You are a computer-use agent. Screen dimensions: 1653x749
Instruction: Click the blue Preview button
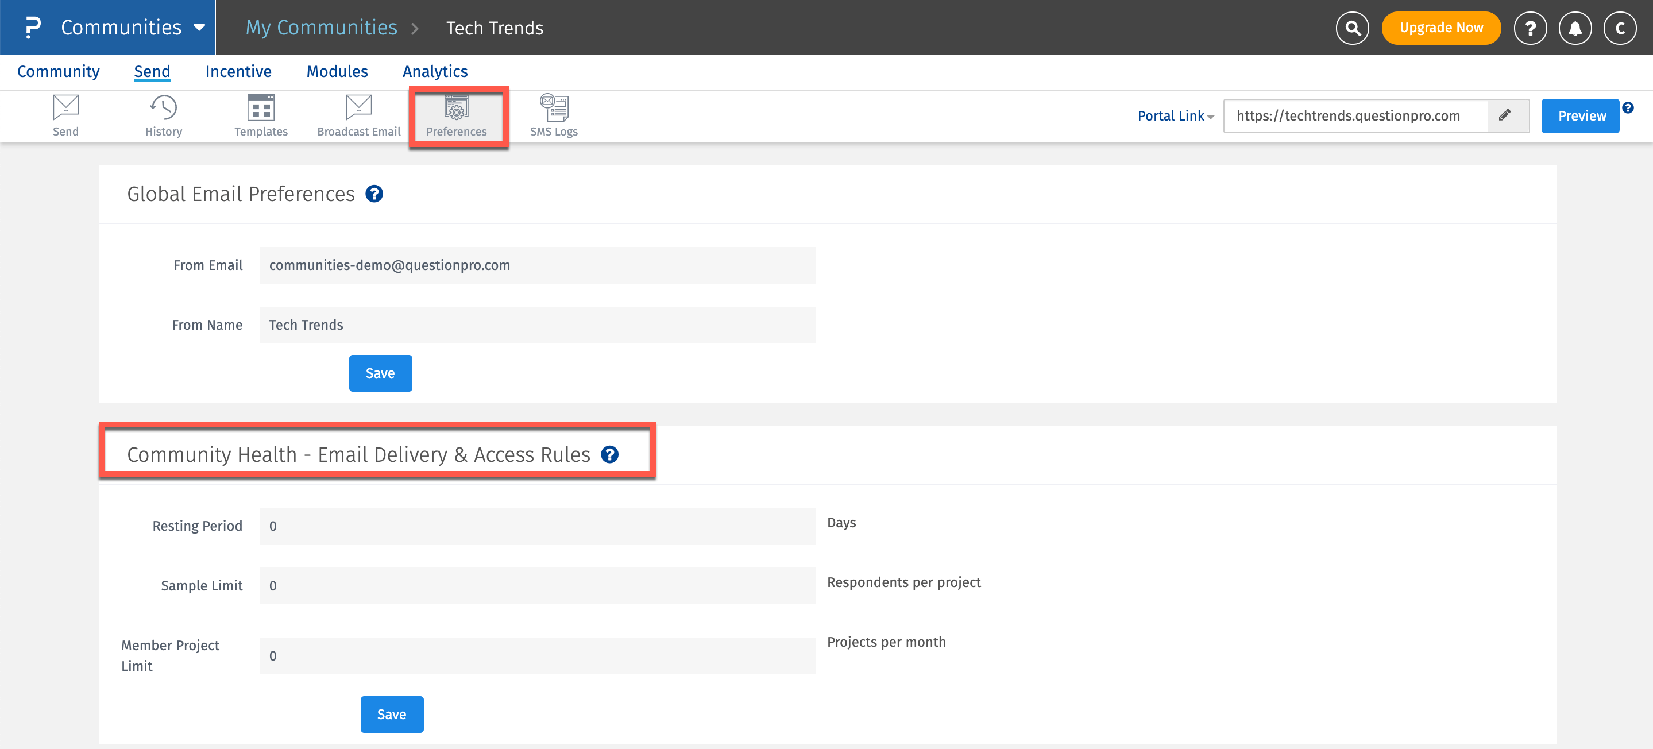pyautogui.click(x=1581, y=116)
